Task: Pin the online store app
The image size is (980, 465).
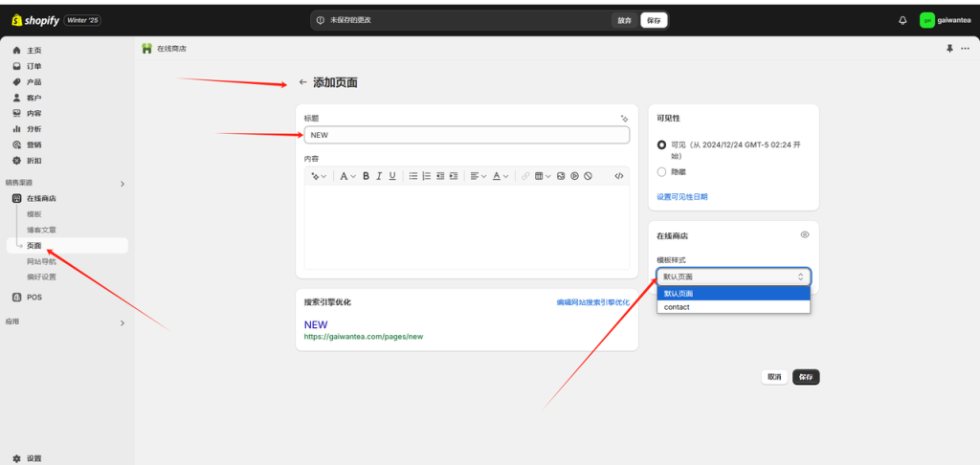Action: point(950,48)
